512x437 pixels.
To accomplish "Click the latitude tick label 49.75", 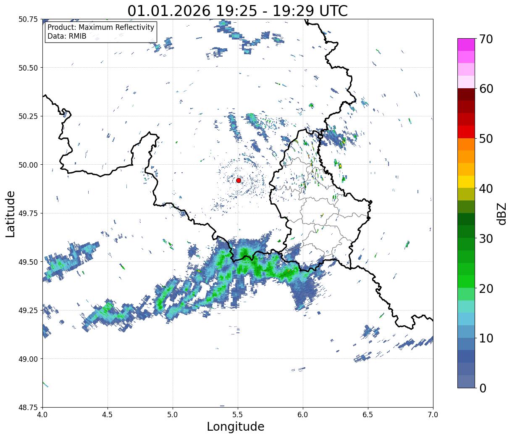I will click(28, 213).
